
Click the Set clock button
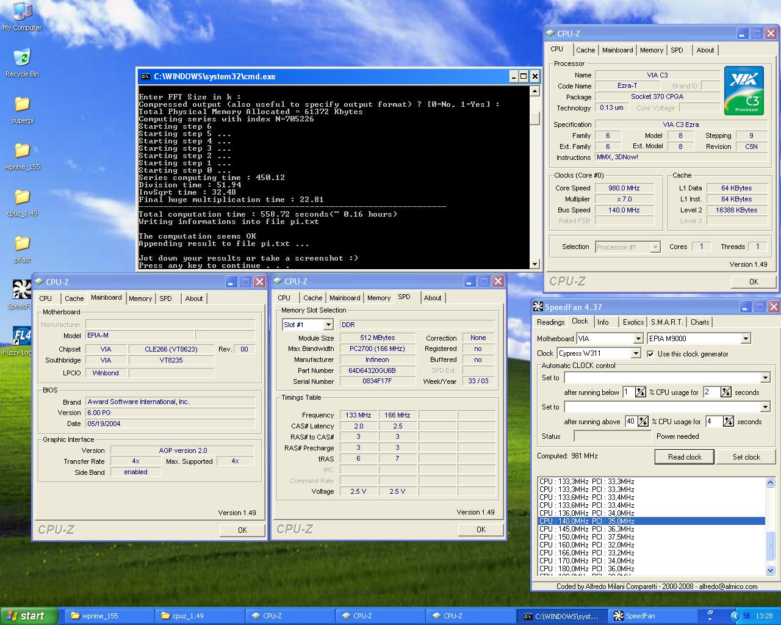point(746,457)
